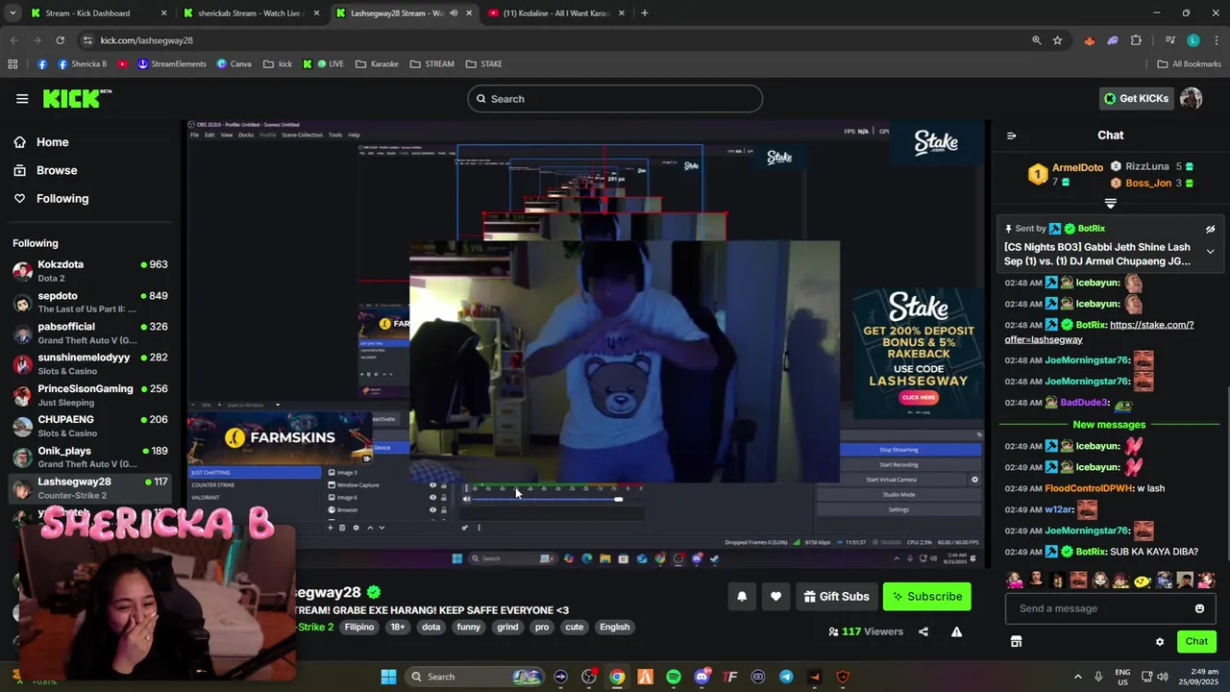Follow channel with the heart button
This screenshot has height=692, width=1230.
click(x=775, y=597)
